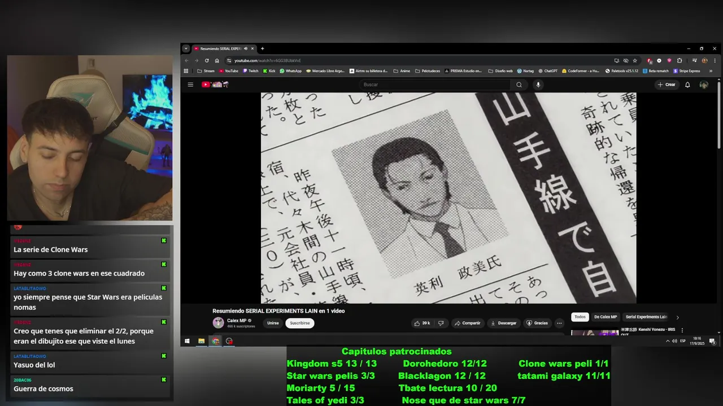
Task: Go to YouTube home via logo
Action: pos(215,85)
